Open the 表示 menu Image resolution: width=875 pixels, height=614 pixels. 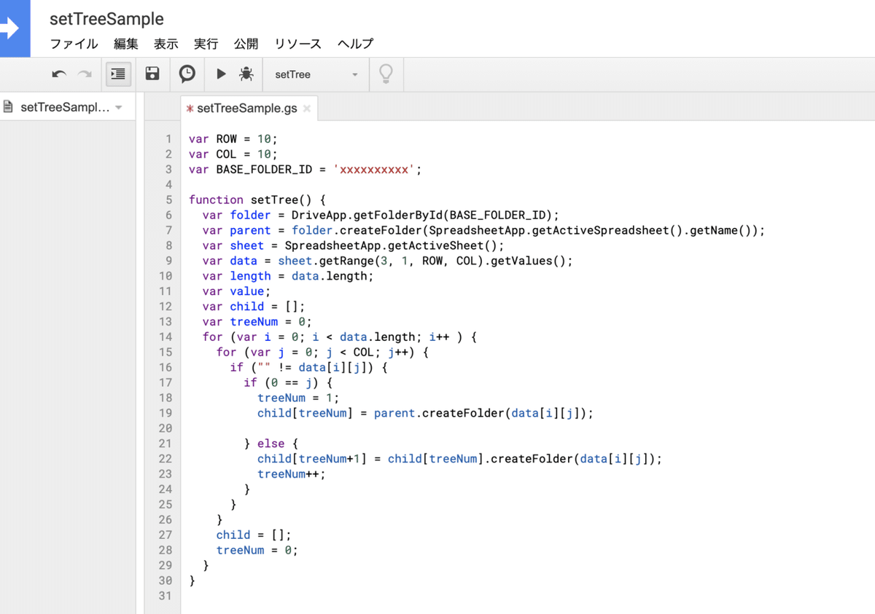coord(166,44)
